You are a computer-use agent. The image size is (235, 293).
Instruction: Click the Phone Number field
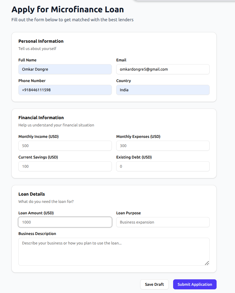[x=65, y=90]
